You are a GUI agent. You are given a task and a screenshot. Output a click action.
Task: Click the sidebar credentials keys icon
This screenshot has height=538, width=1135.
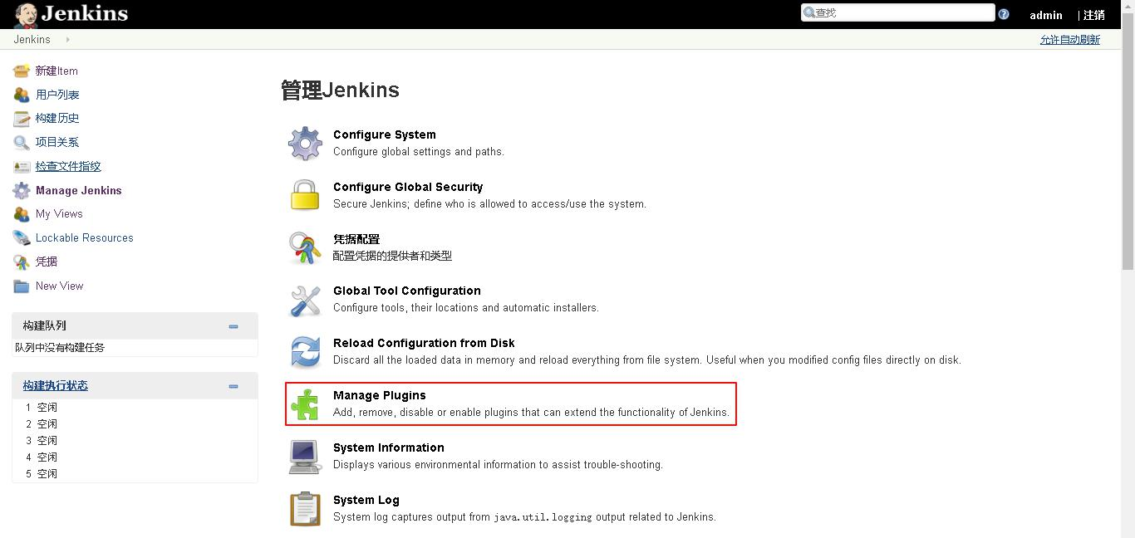point(22,262)
